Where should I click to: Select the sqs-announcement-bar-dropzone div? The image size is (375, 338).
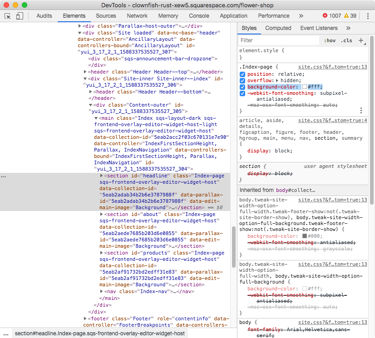[153, 59]
